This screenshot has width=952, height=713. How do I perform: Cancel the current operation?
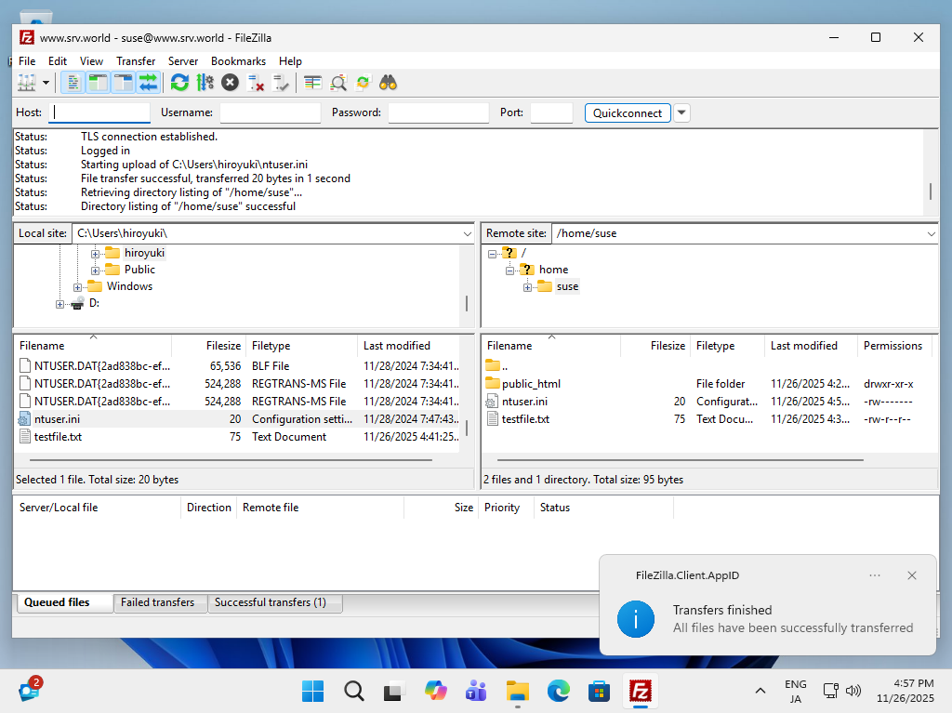tap(230, 83)
